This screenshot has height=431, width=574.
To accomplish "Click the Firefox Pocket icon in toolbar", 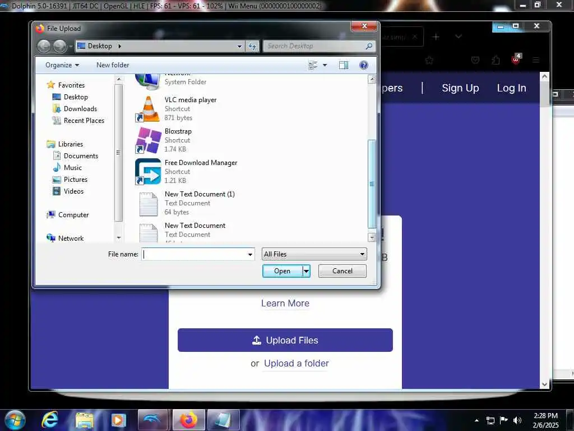I will point(475,60).
